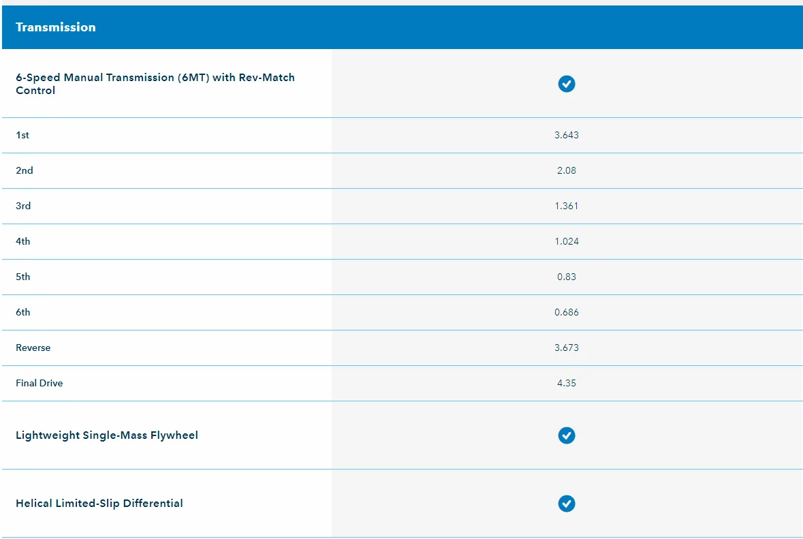Click the 4th gear ratio value 1.024
Viewport: 803px width, 539px height.
click(566, 242)
